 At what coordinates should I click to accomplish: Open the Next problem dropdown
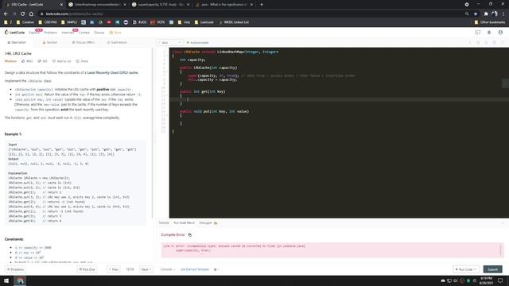146,269
